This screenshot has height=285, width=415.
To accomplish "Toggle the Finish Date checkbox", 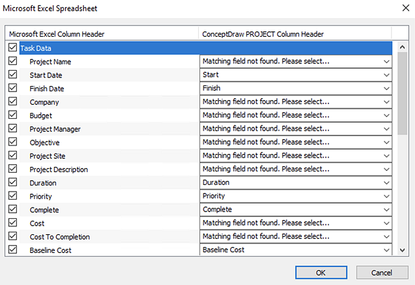I will [13, 88].
